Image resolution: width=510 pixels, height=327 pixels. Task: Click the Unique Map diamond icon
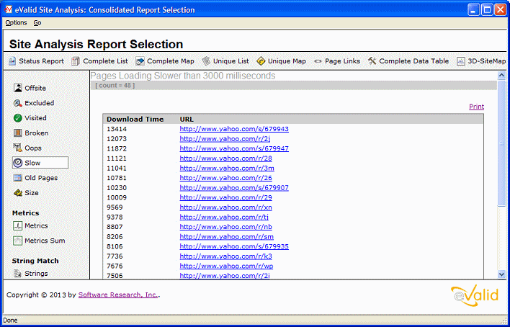[x=261, y=61]
